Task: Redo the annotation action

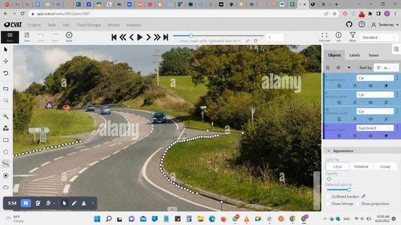Action: point(55,37)
